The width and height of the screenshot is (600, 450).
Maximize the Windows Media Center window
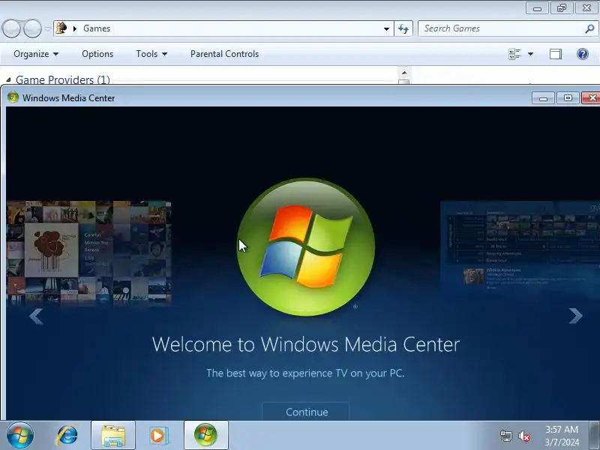pos(568,98)
